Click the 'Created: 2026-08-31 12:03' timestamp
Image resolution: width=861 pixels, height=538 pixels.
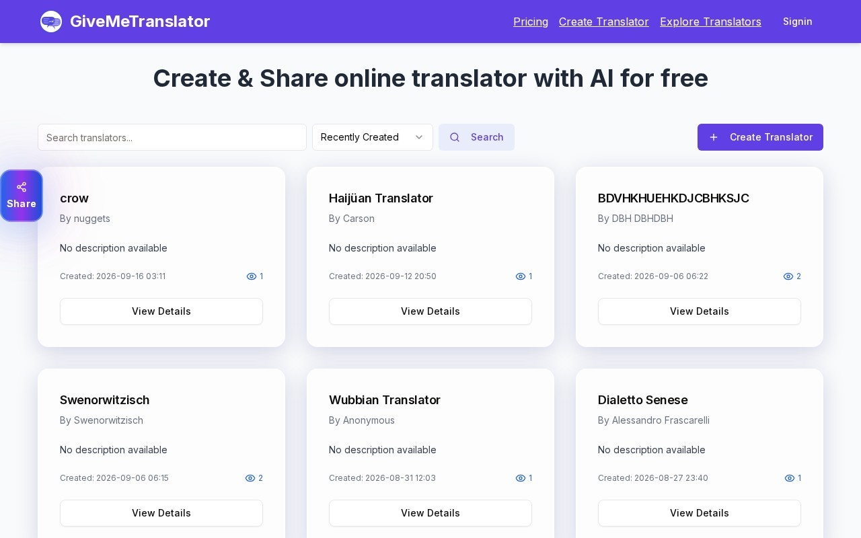pos(382,478)
